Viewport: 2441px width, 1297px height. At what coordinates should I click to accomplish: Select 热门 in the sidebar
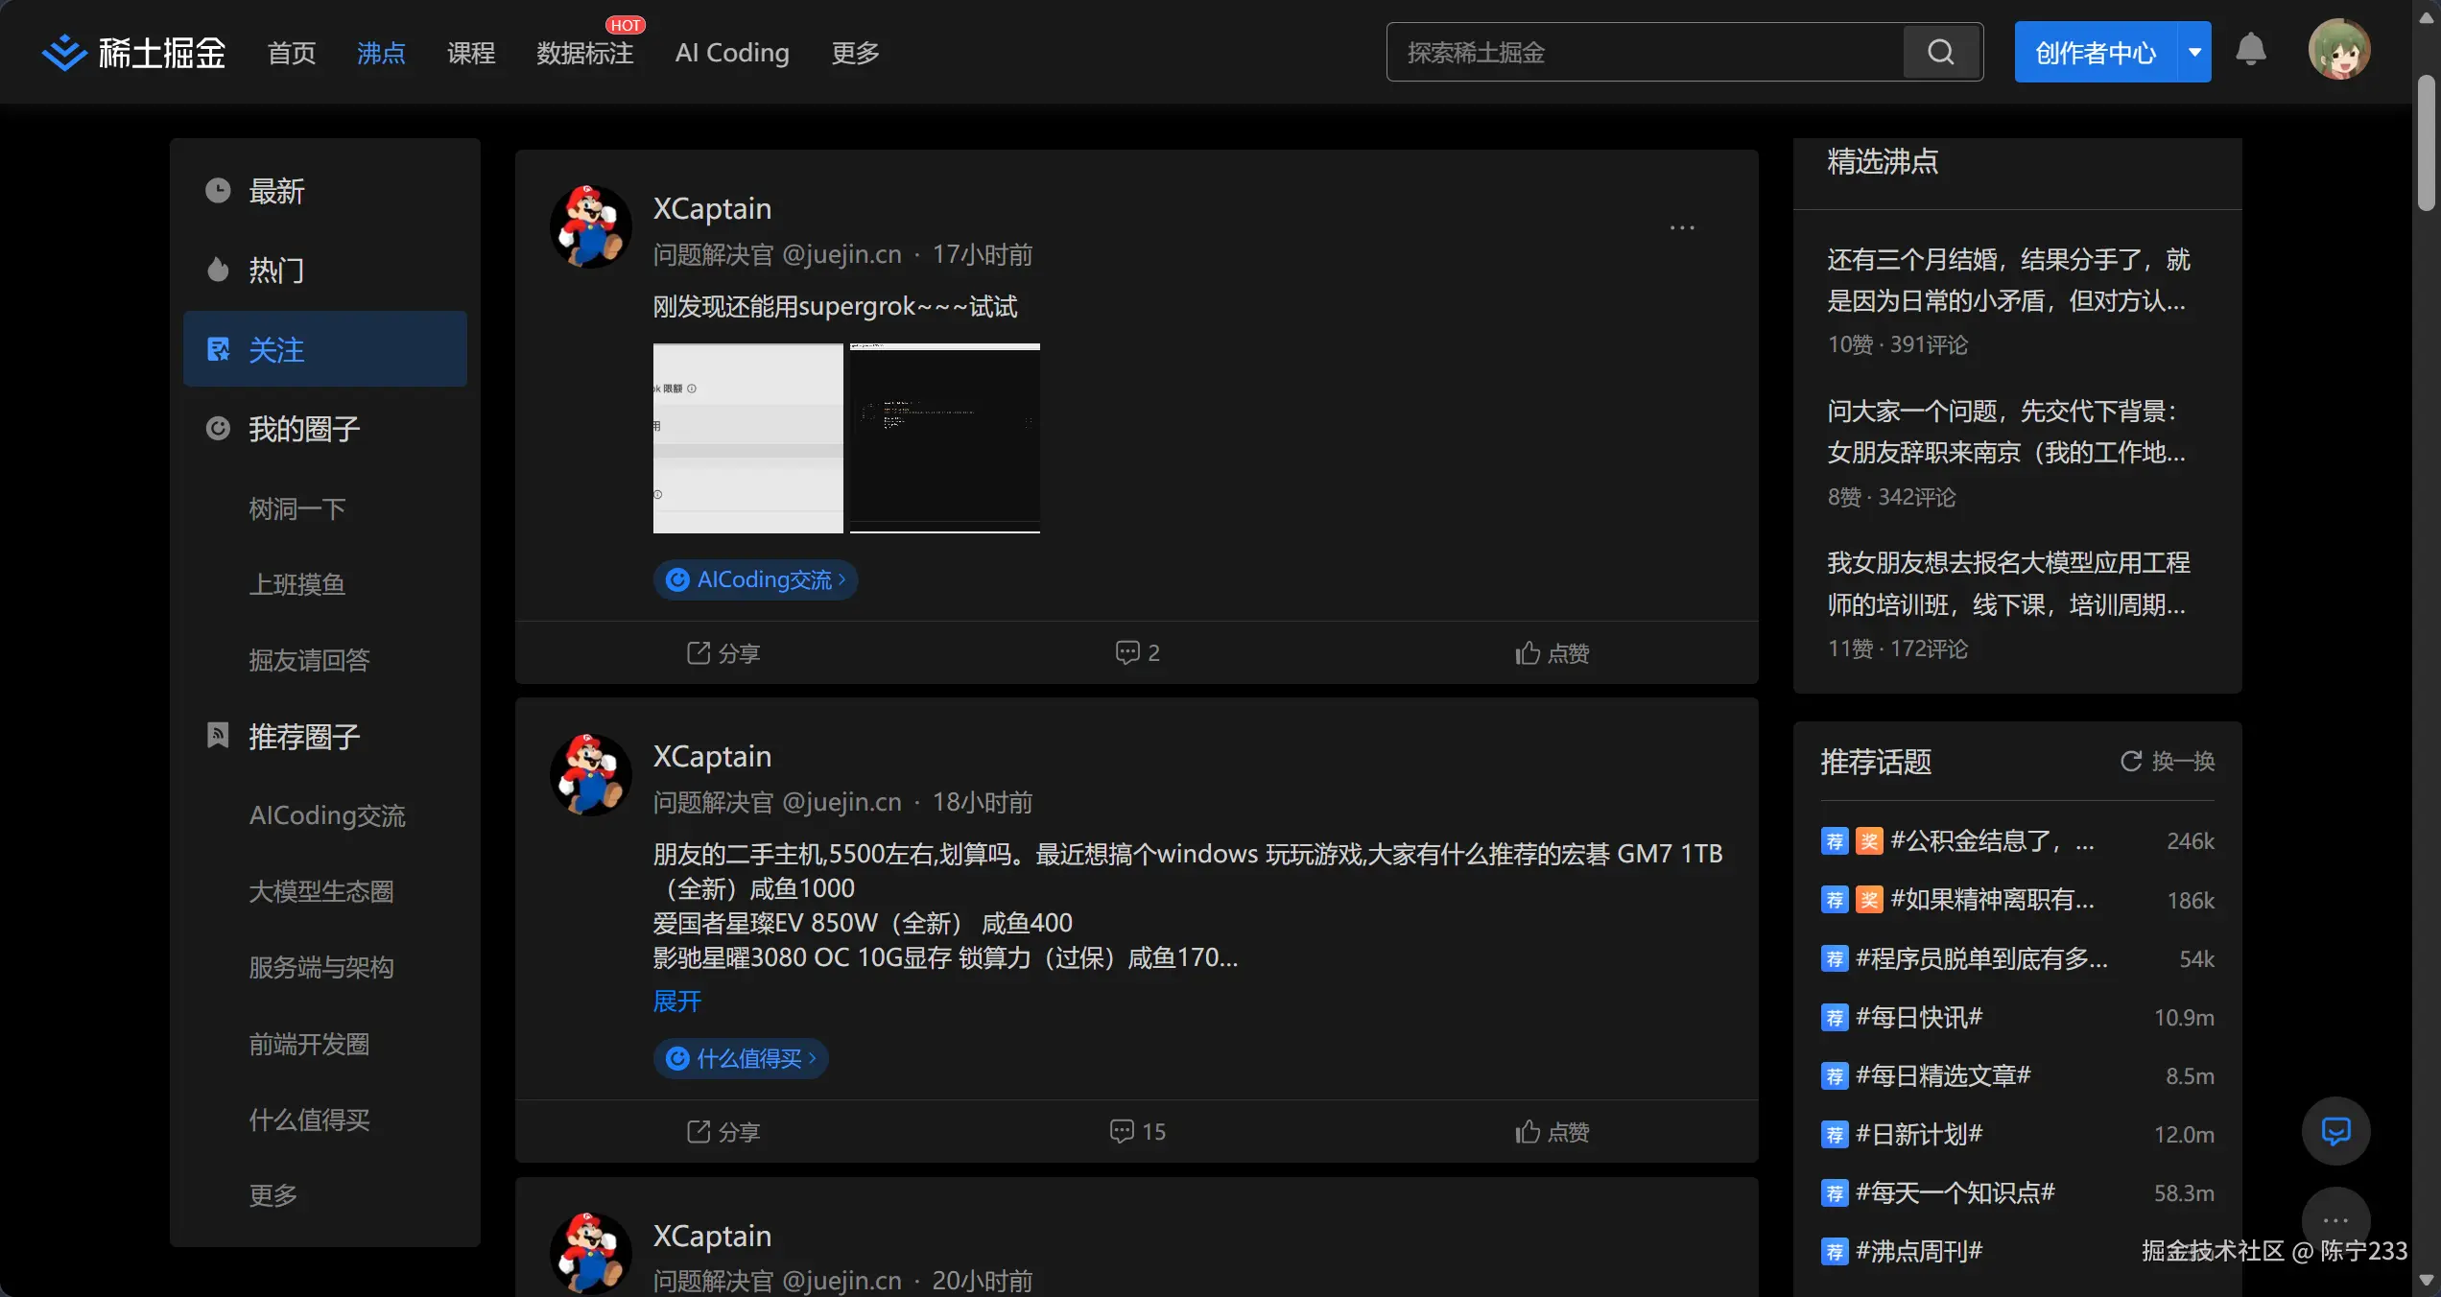pyautogui.click(x=325, y=271)
